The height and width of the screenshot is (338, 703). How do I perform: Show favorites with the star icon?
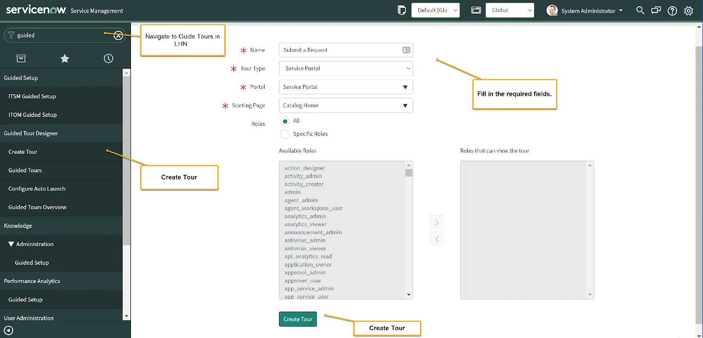[65, 58]
